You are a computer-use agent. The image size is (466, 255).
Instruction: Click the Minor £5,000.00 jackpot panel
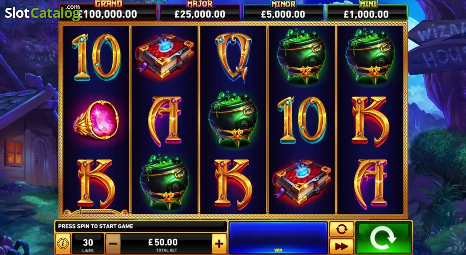[x=283, y=12]
